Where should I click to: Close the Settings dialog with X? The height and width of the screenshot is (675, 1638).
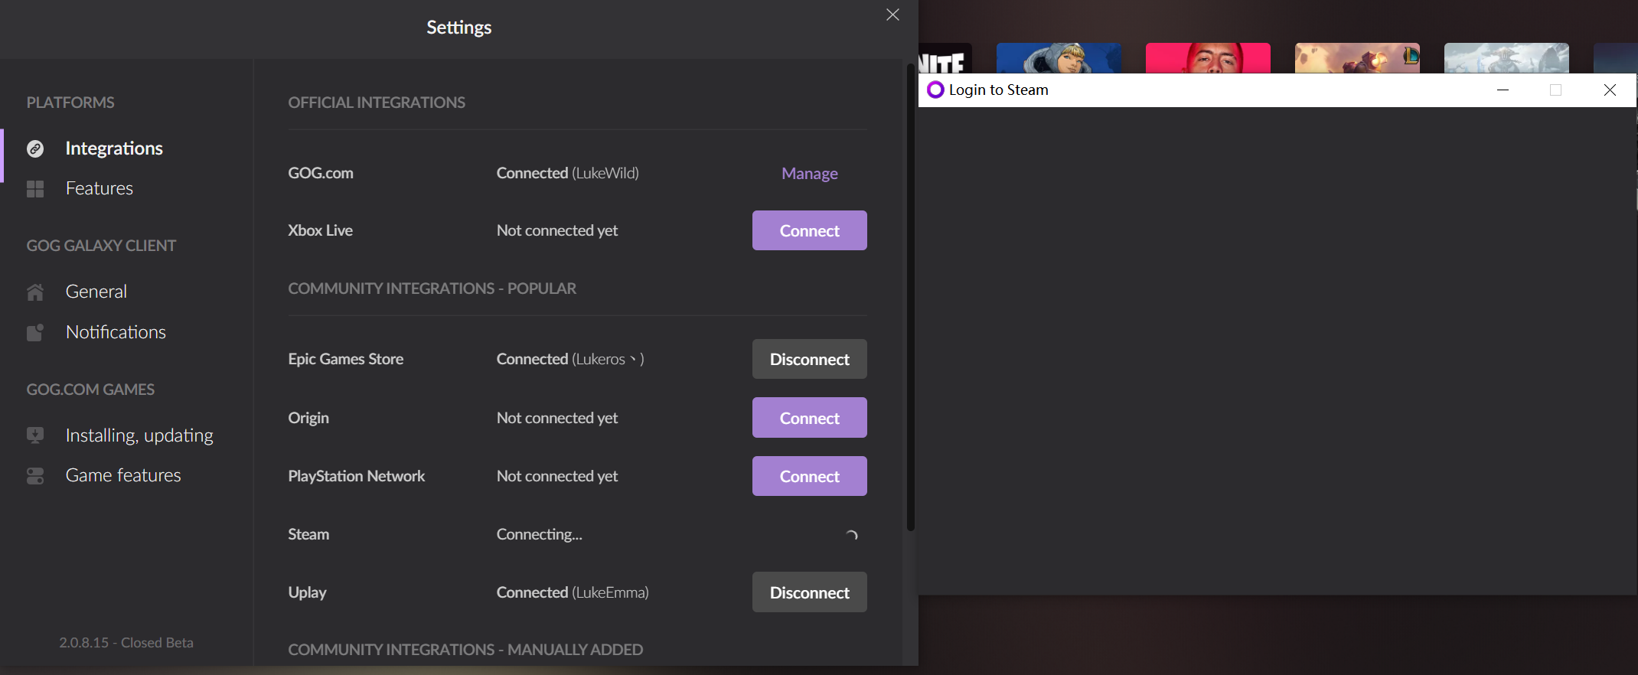tap(892, 15)
